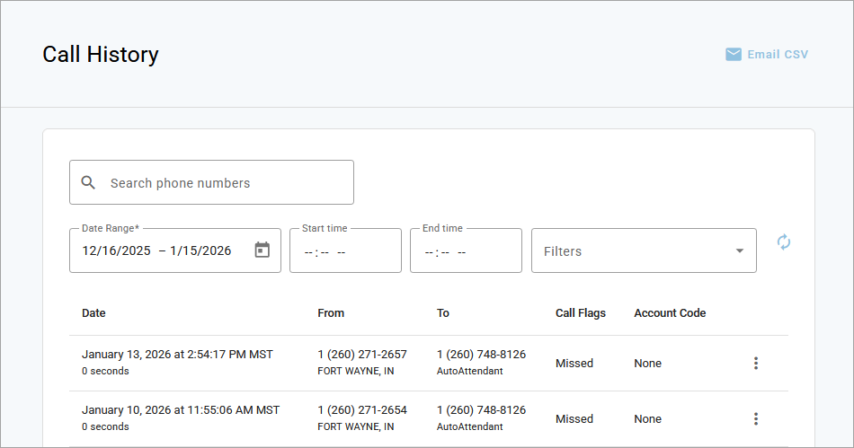Click caller number 1 (260) 271-2657
This screenshot has width=854, height=448.
tap(362, 355)
